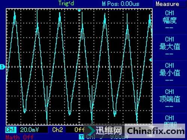The height and width of the screenshot is (140, 187).
Task: Click the channel 1 ground level marker
Action: point(3,67)
